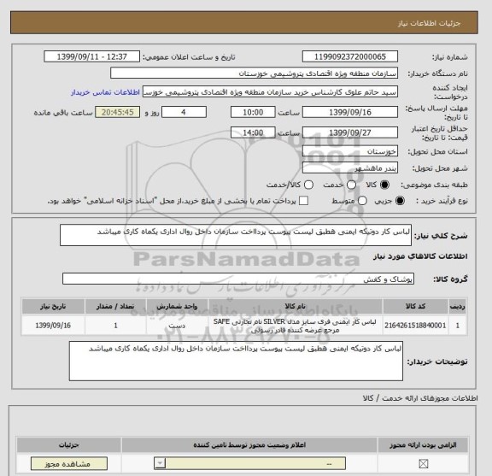Select the کالا/خدمت radio option
Viewport: 492px width, 476px height.
pos(308,185)
